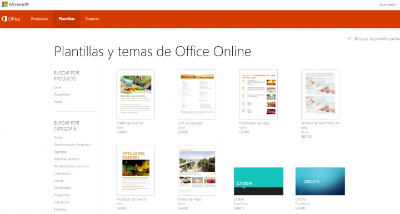Open the Educación category
Image resolution: width=400 pixels, height=214 pixels.
61,202
